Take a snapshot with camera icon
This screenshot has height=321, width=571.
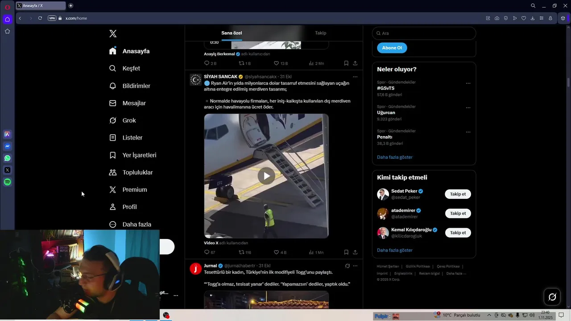(497, 18)
